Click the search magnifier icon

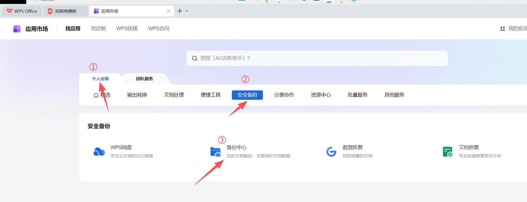click(195, 58)
